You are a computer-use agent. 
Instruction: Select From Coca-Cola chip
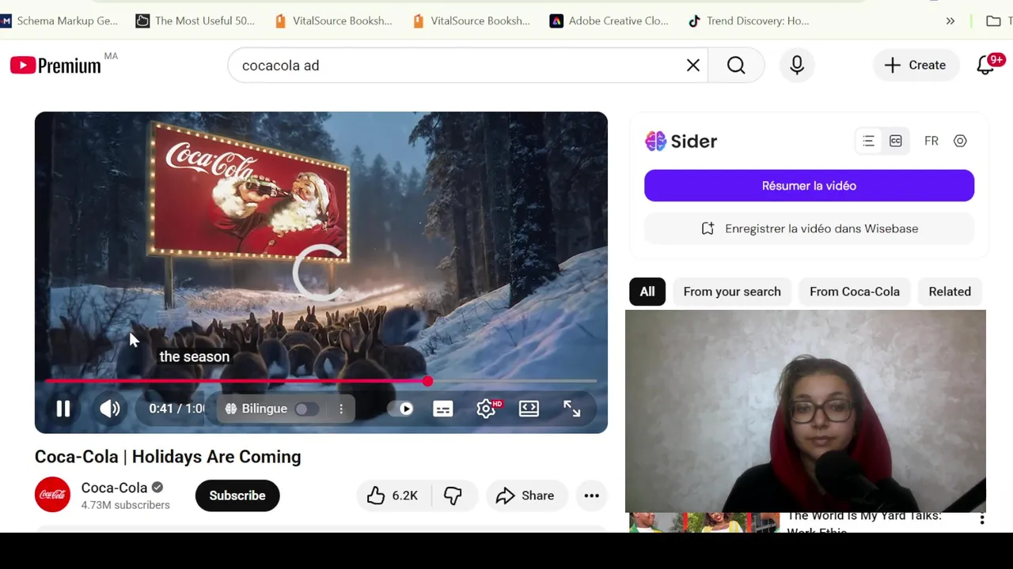point(855,292)
